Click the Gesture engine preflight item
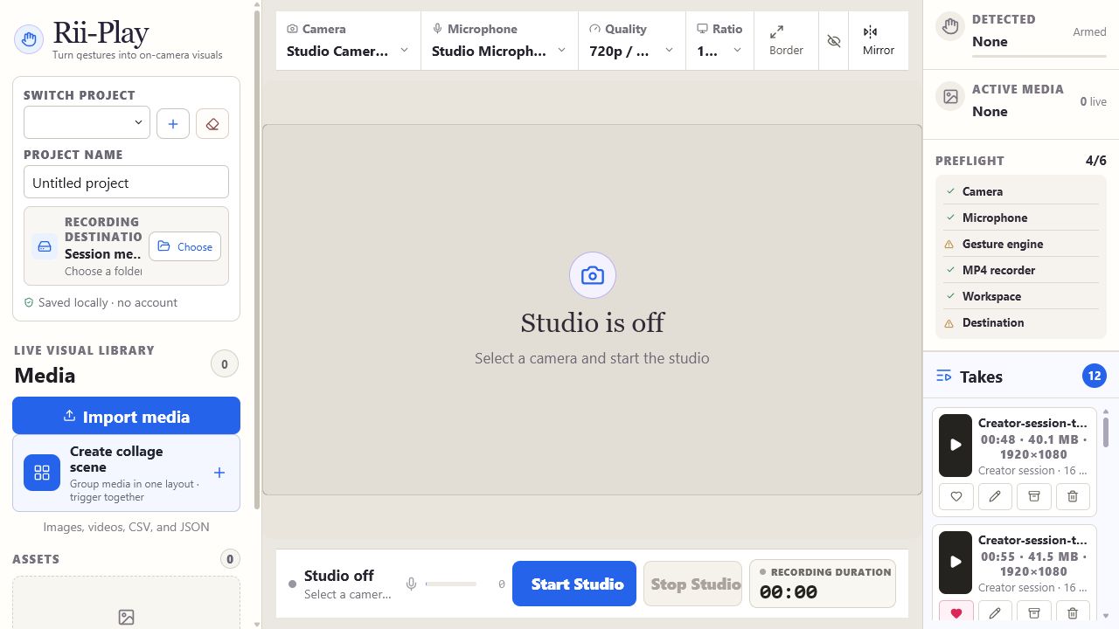 [x=1021, y=244]
